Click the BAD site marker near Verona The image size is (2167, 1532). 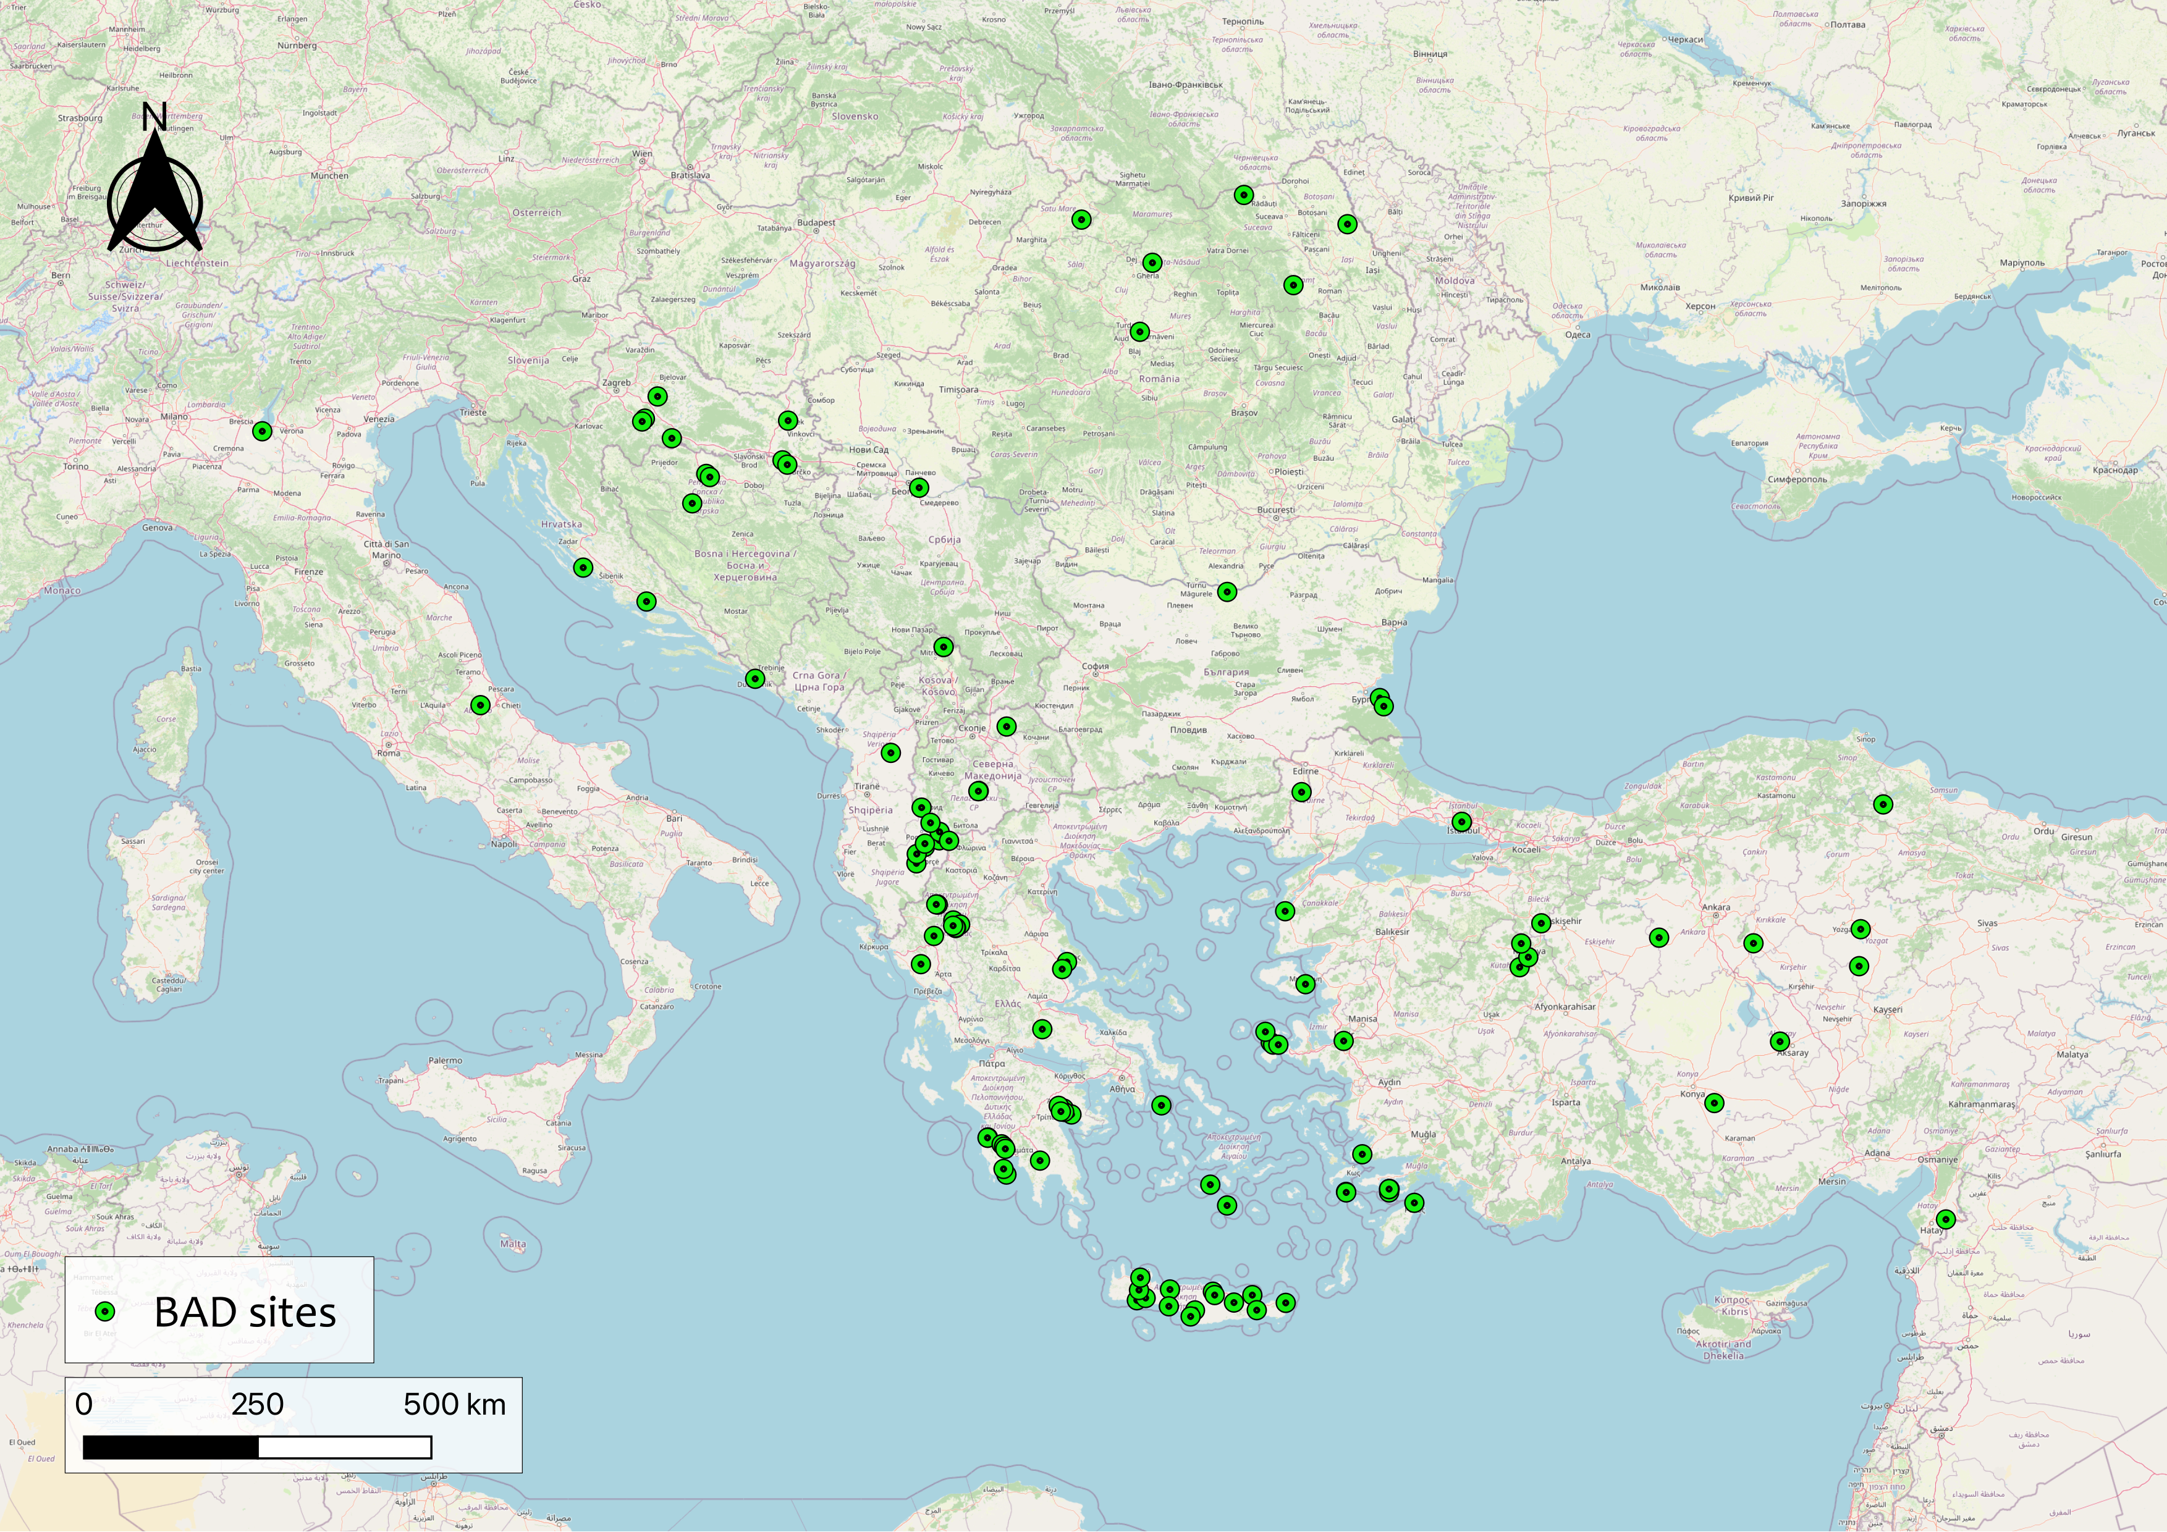pos(261,430)
